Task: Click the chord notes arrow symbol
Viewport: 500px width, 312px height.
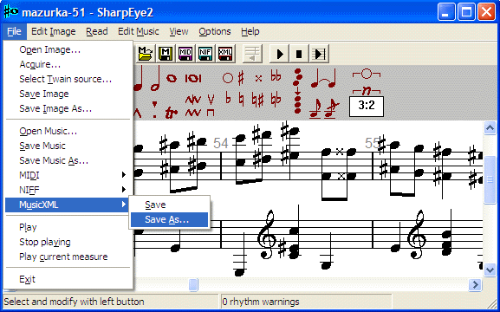Action: pyautogui.click(x=297, y=91)
